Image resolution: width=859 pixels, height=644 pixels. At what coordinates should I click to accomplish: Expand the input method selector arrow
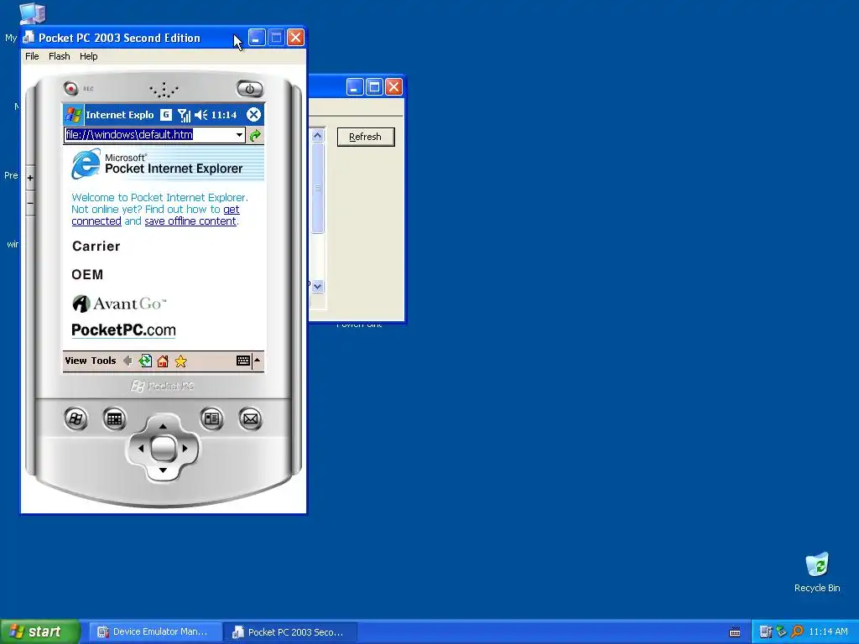point(257,360)
